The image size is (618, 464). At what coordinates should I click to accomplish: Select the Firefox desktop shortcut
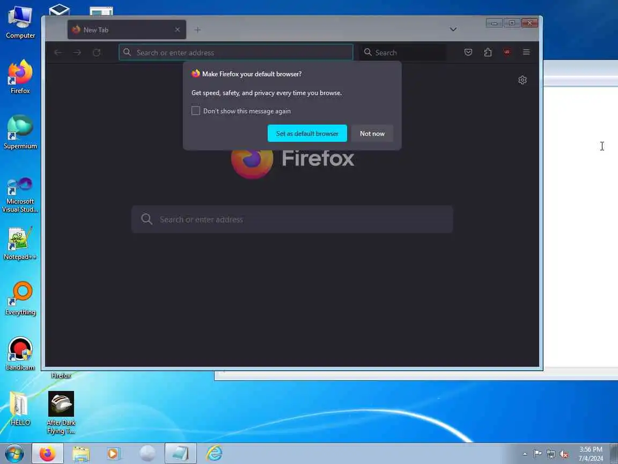coord(20,77)
